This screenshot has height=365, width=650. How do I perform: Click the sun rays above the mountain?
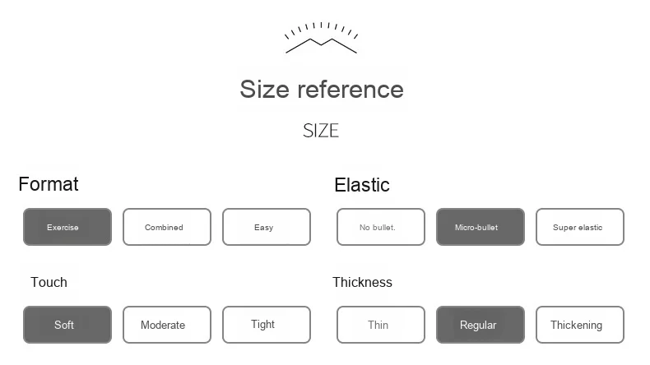tap(321, 28)
